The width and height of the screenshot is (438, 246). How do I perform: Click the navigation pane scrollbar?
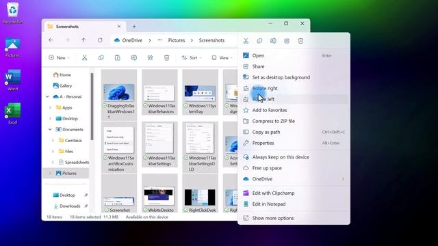pos(92,107)
